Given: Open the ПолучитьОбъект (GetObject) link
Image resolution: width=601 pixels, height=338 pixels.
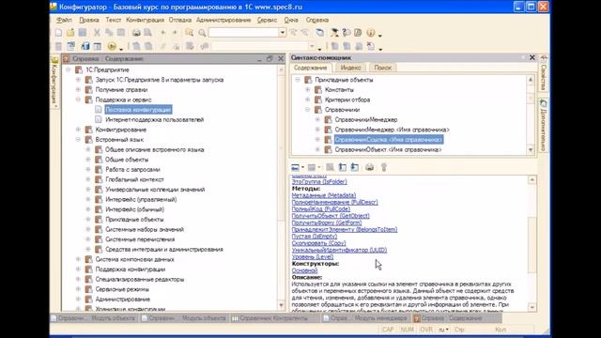Looking at the screenshot, I should coord(331,216).
